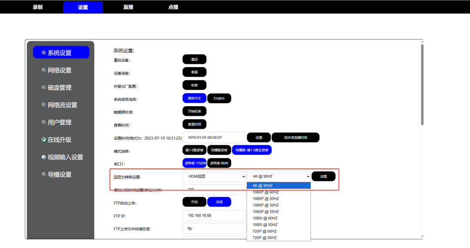The height and width of the screenshot is (248, 470).
Task: Click the 查看时间 button
Action: pos(195,124)
